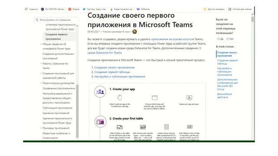Click the heading 2. Create your first table
Screen dimensions: 278x156
tap(126, 118)
